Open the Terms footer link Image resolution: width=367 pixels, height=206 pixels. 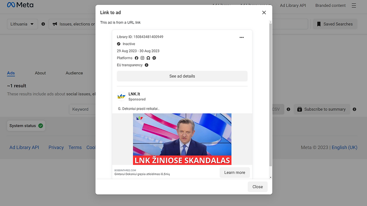pyautogui.click(x=75, y=147)
